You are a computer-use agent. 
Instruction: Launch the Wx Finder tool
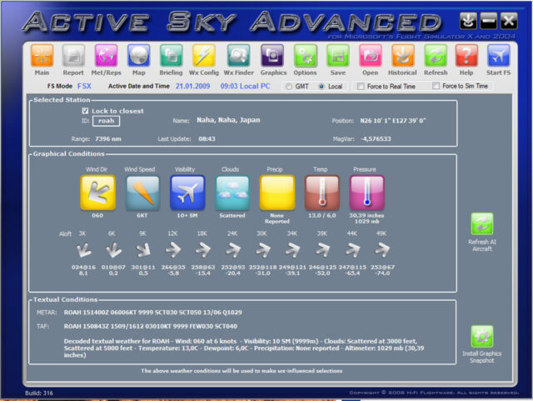(238, 56)
